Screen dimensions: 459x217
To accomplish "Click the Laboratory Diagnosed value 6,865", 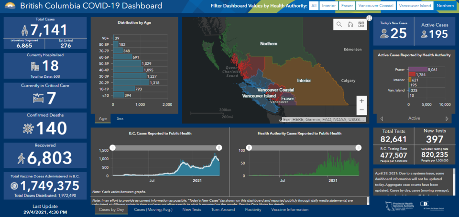I will point(24,46).
